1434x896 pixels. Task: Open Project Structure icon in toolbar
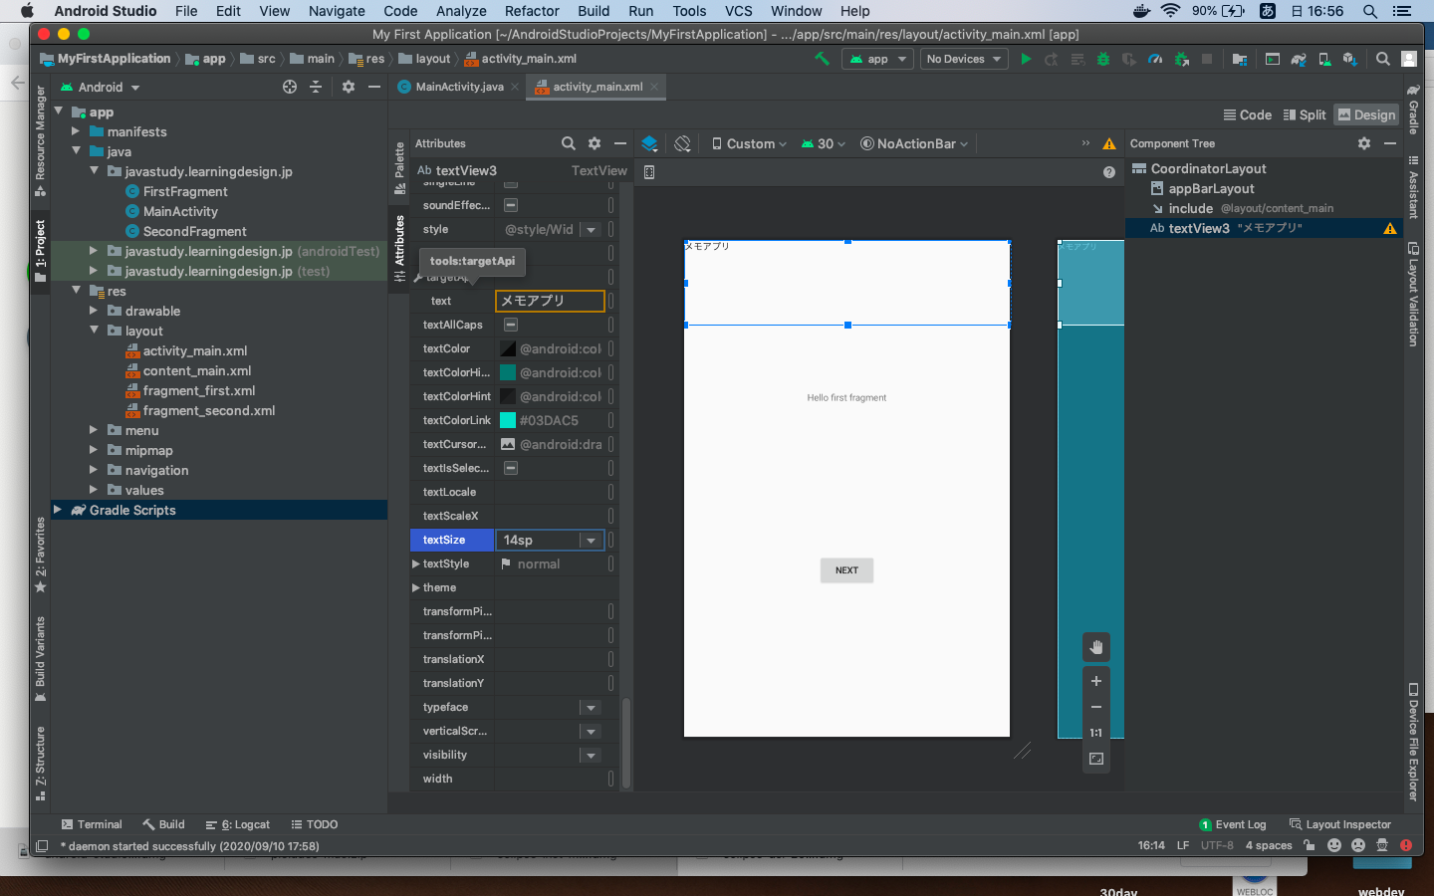coord(1240,59)
